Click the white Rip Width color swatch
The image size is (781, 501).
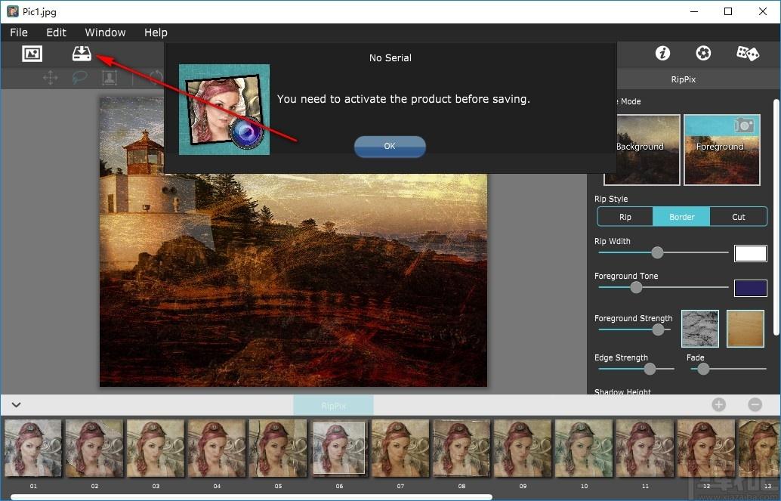pyautogui.click(x=750, y=253)
